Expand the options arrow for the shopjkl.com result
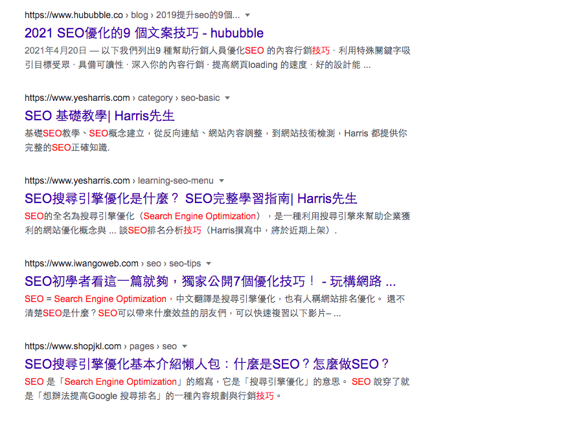 (x=185, y=346)
